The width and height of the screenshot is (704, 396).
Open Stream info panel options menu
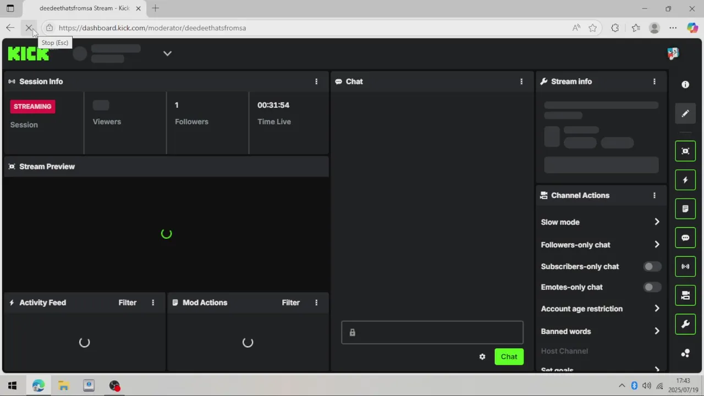coord(654,81)
